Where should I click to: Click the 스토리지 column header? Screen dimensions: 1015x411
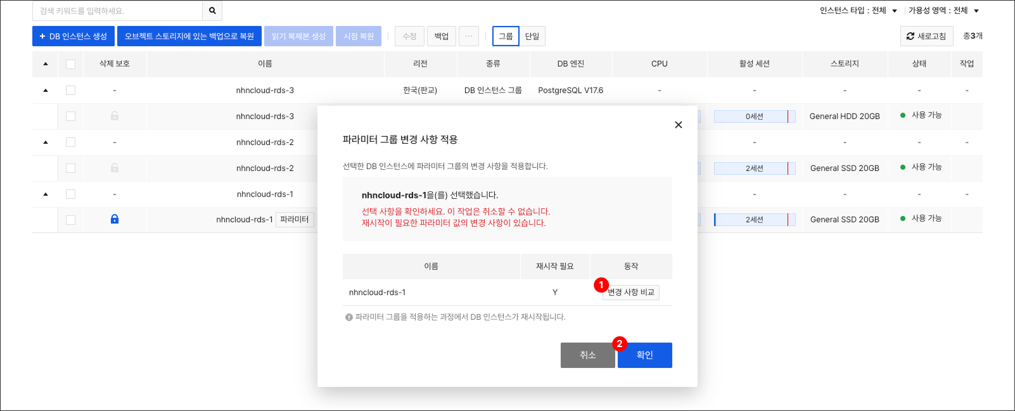pos(845,64)
